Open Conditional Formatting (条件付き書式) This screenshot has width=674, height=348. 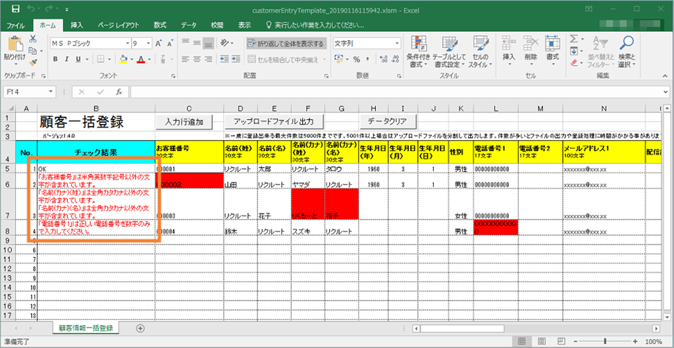pyautogui.click(x=416, y=50)
